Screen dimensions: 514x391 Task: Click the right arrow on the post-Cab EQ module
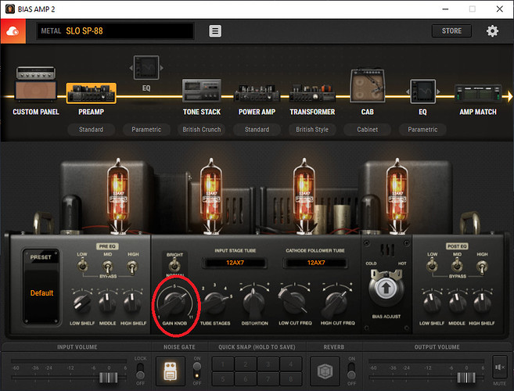[x=438, y=91]
